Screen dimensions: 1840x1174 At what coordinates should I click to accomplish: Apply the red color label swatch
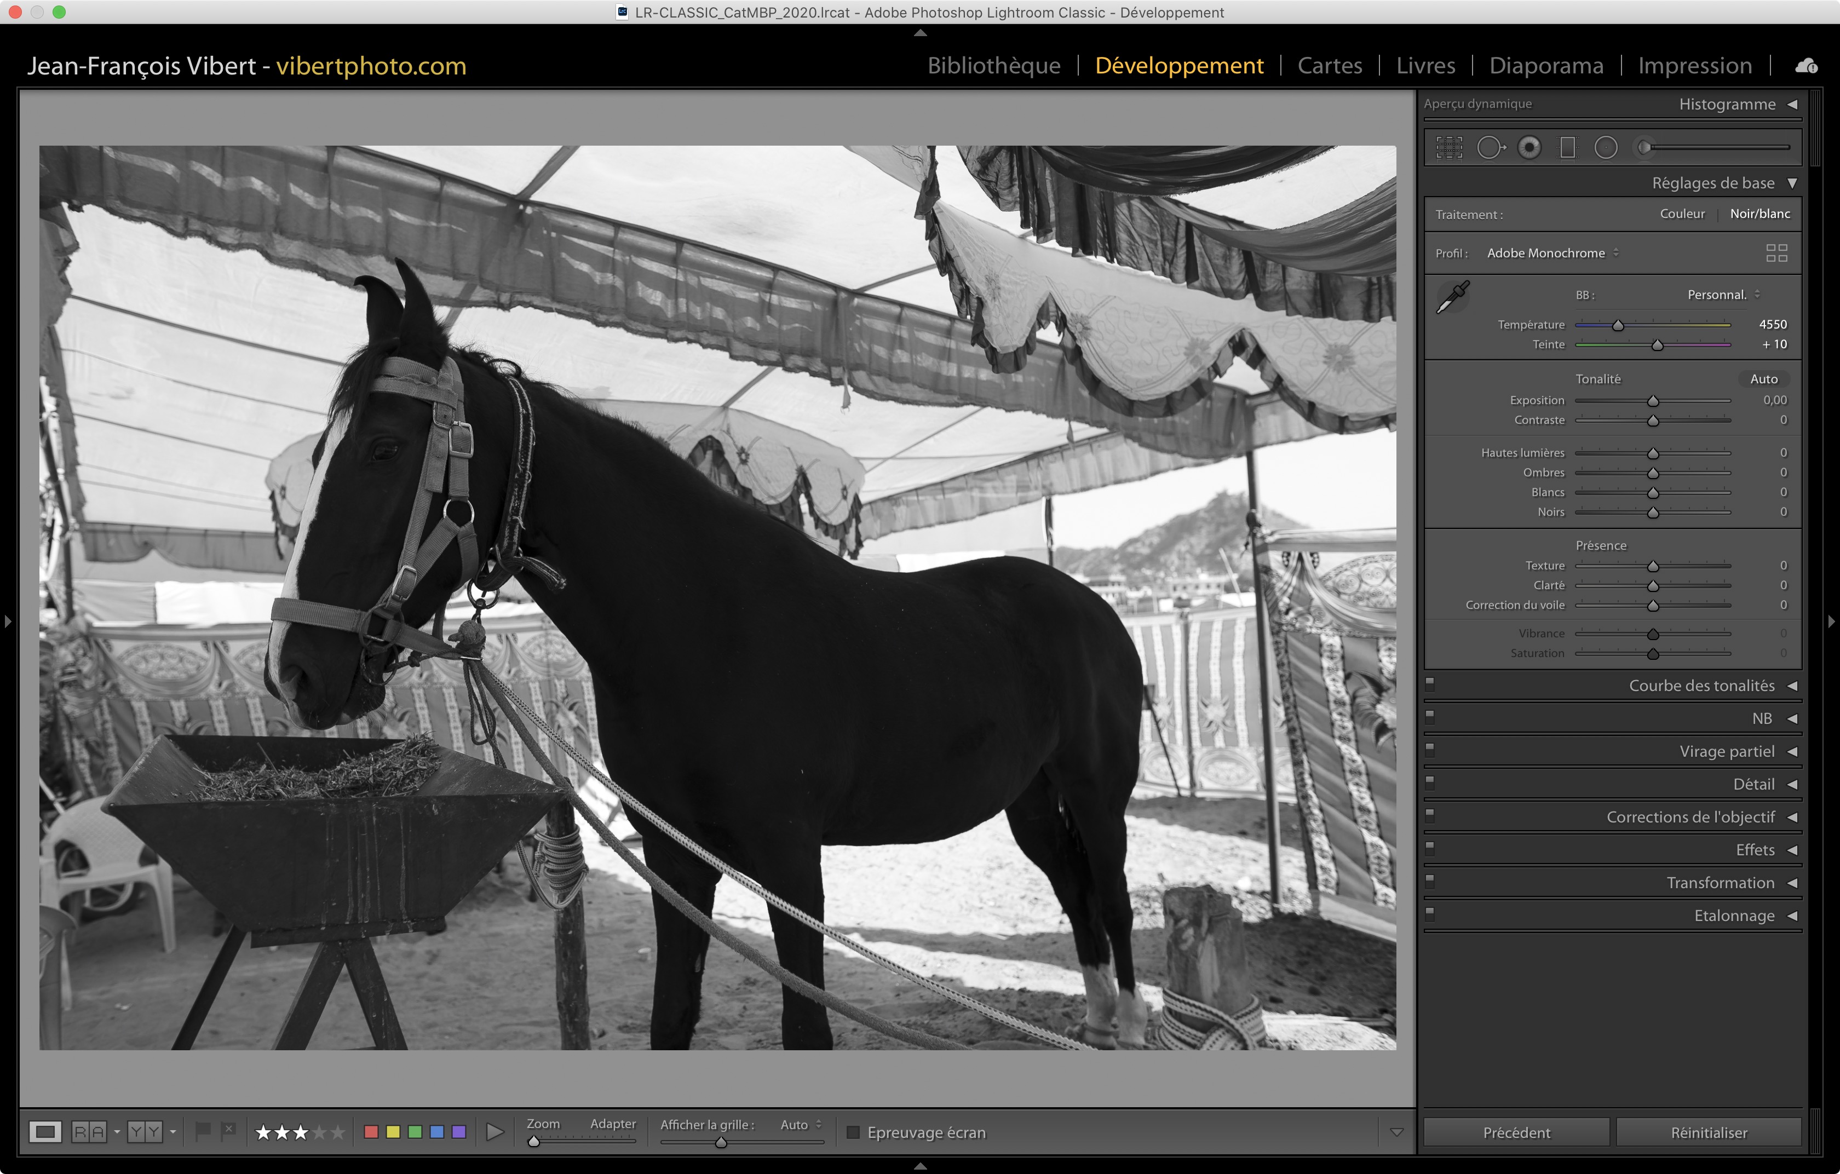pos(371,1132)
